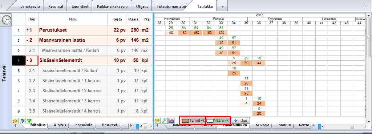Click the Elokuu month header

pos(218,19)
